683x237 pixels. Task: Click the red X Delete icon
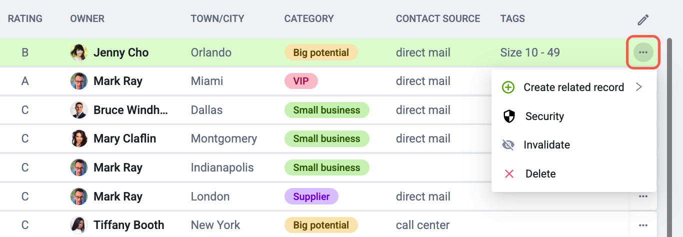(509, 174)
